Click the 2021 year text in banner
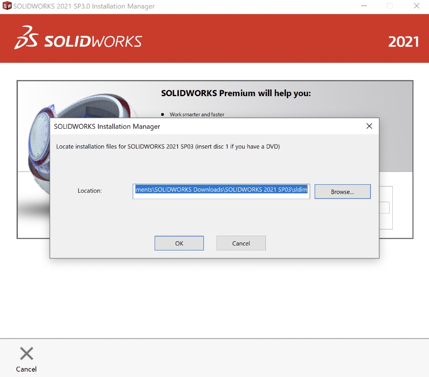Image resolution: width=429 pixels, height=377 pixels. point(403,42)
